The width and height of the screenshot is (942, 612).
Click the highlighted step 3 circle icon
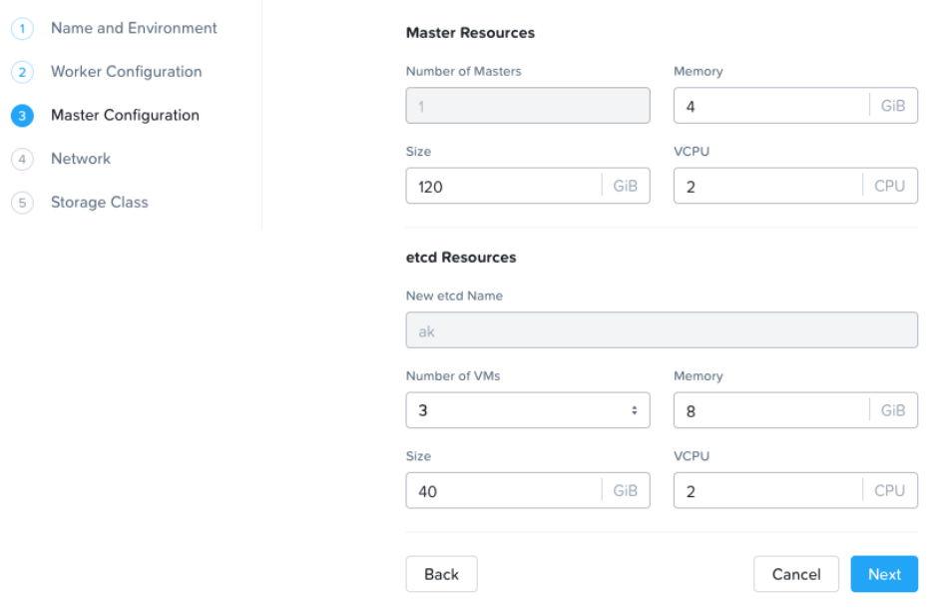tap(22, 116)
